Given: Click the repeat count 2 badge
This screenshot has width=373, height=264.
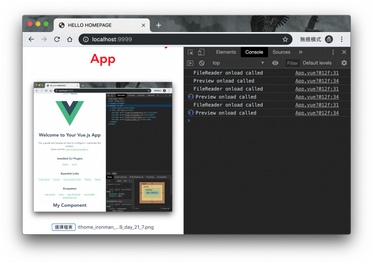Looking at the screenshot, I should click(x=191, y=97).
